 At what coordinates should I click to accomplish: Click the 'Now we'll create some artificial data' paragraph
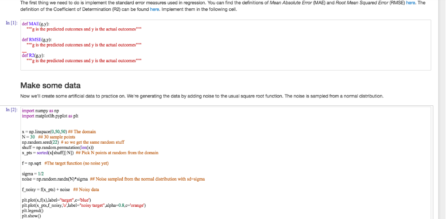click(202, 96)
